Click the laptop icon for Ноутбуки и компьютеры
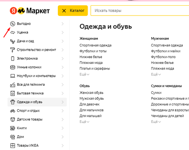The height and width of the screenshot is (150, 189). [12, 76]
